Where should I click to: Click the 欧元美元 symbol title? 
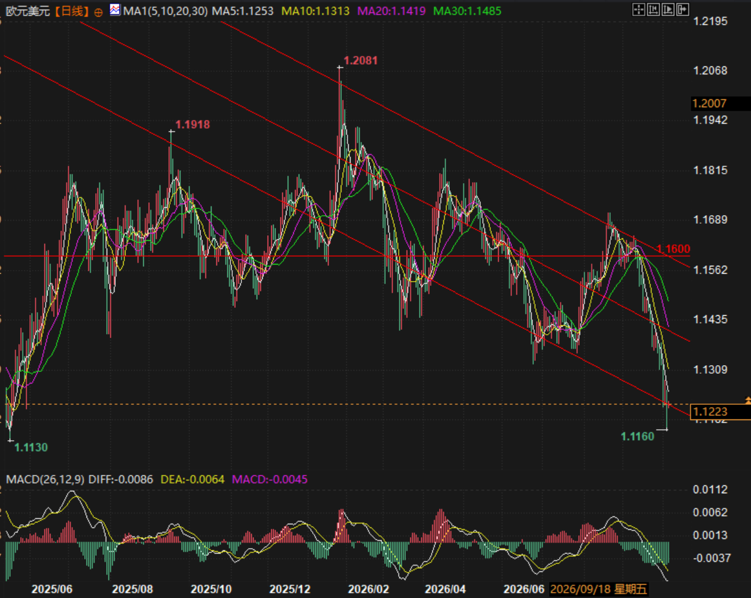(x=28, y=11)
